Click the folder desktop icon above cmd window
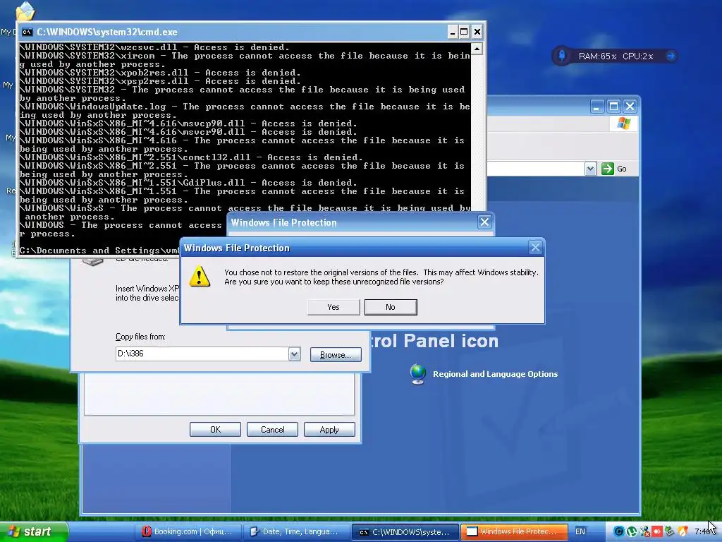This screenshot has height=542, width=722. [x=25, y=11]
